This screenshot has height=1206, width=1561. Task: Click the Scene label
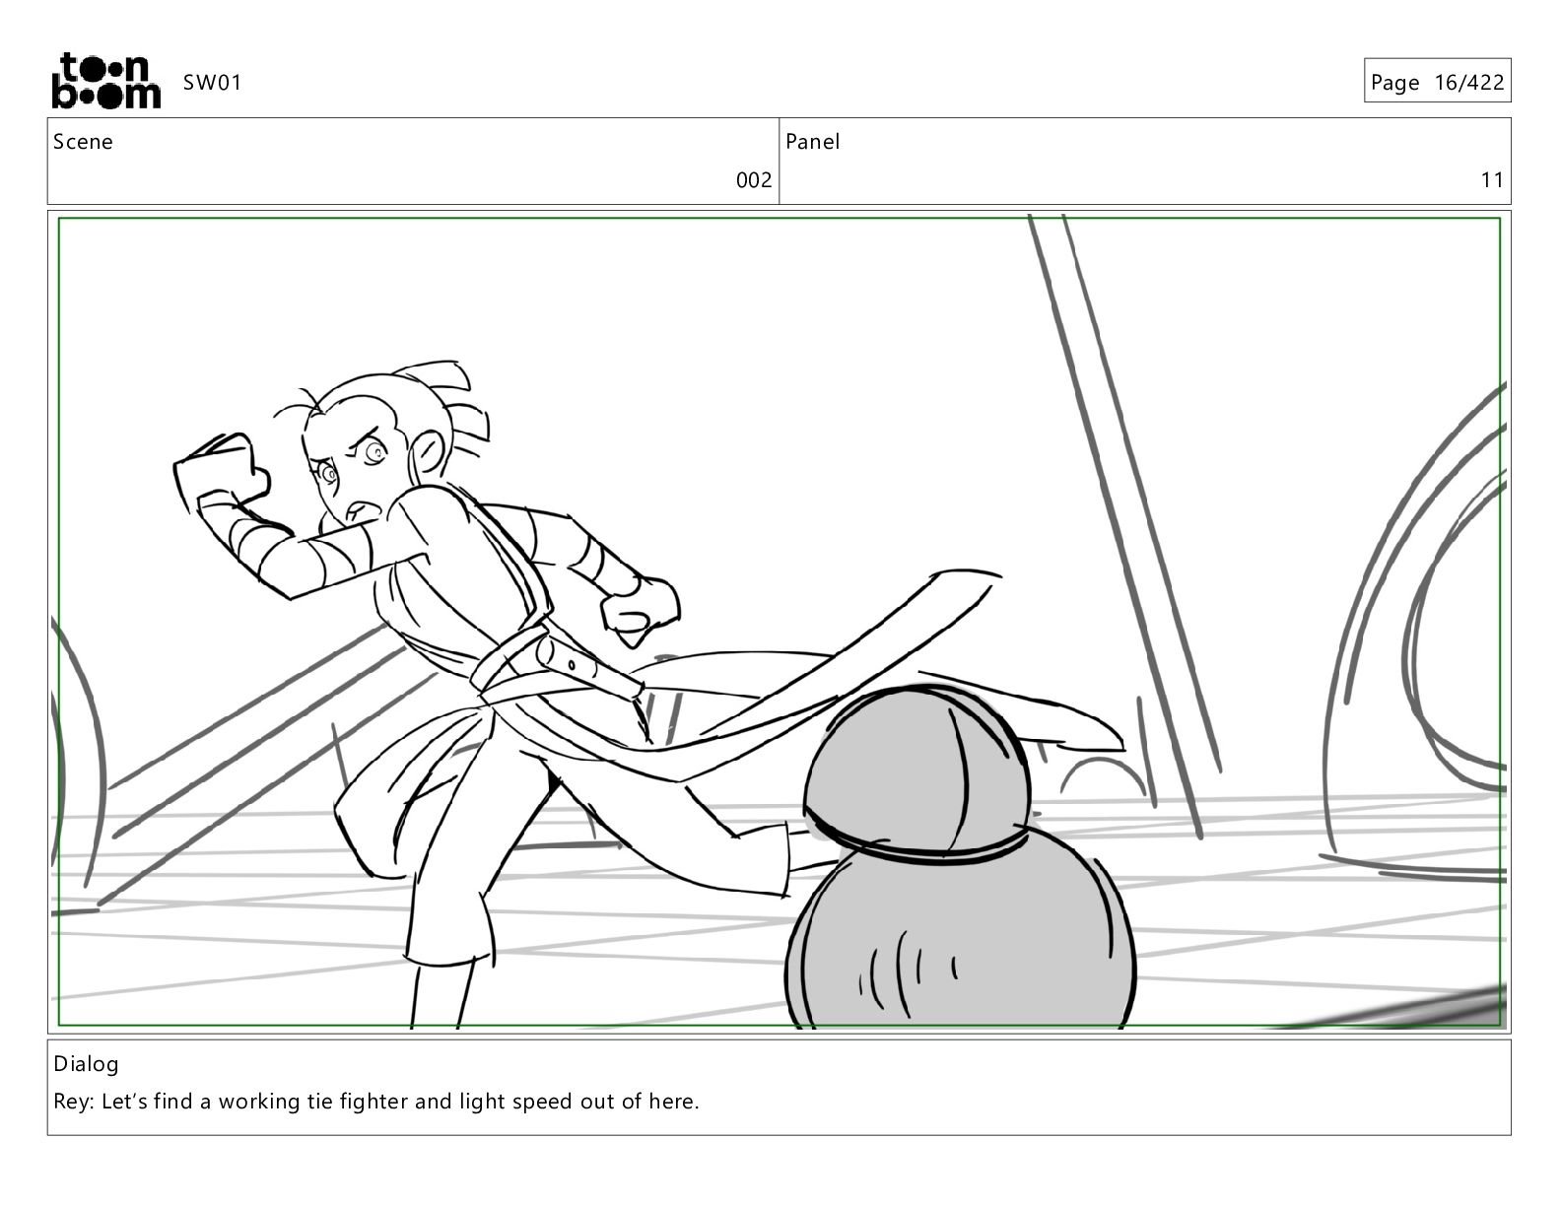[83, 142]
